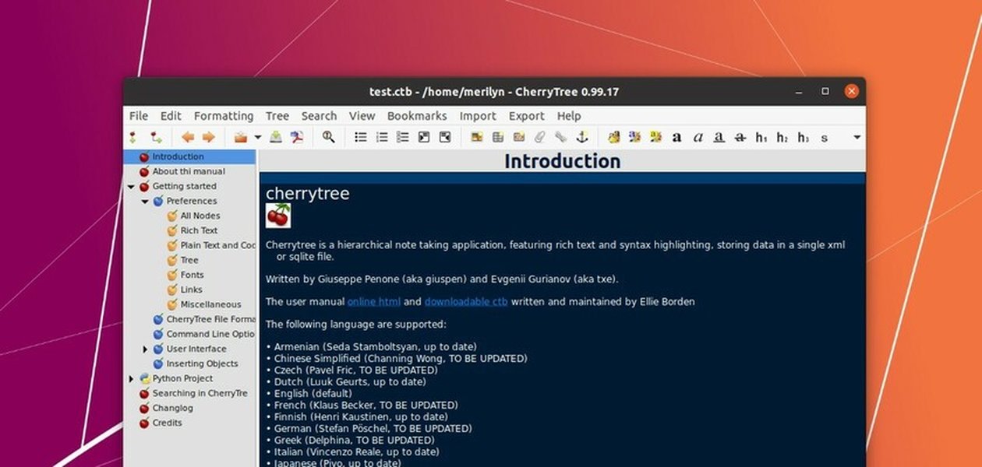Apply to-do list formatting
Viewport: 982px width, 467px height.
(403, 137)
